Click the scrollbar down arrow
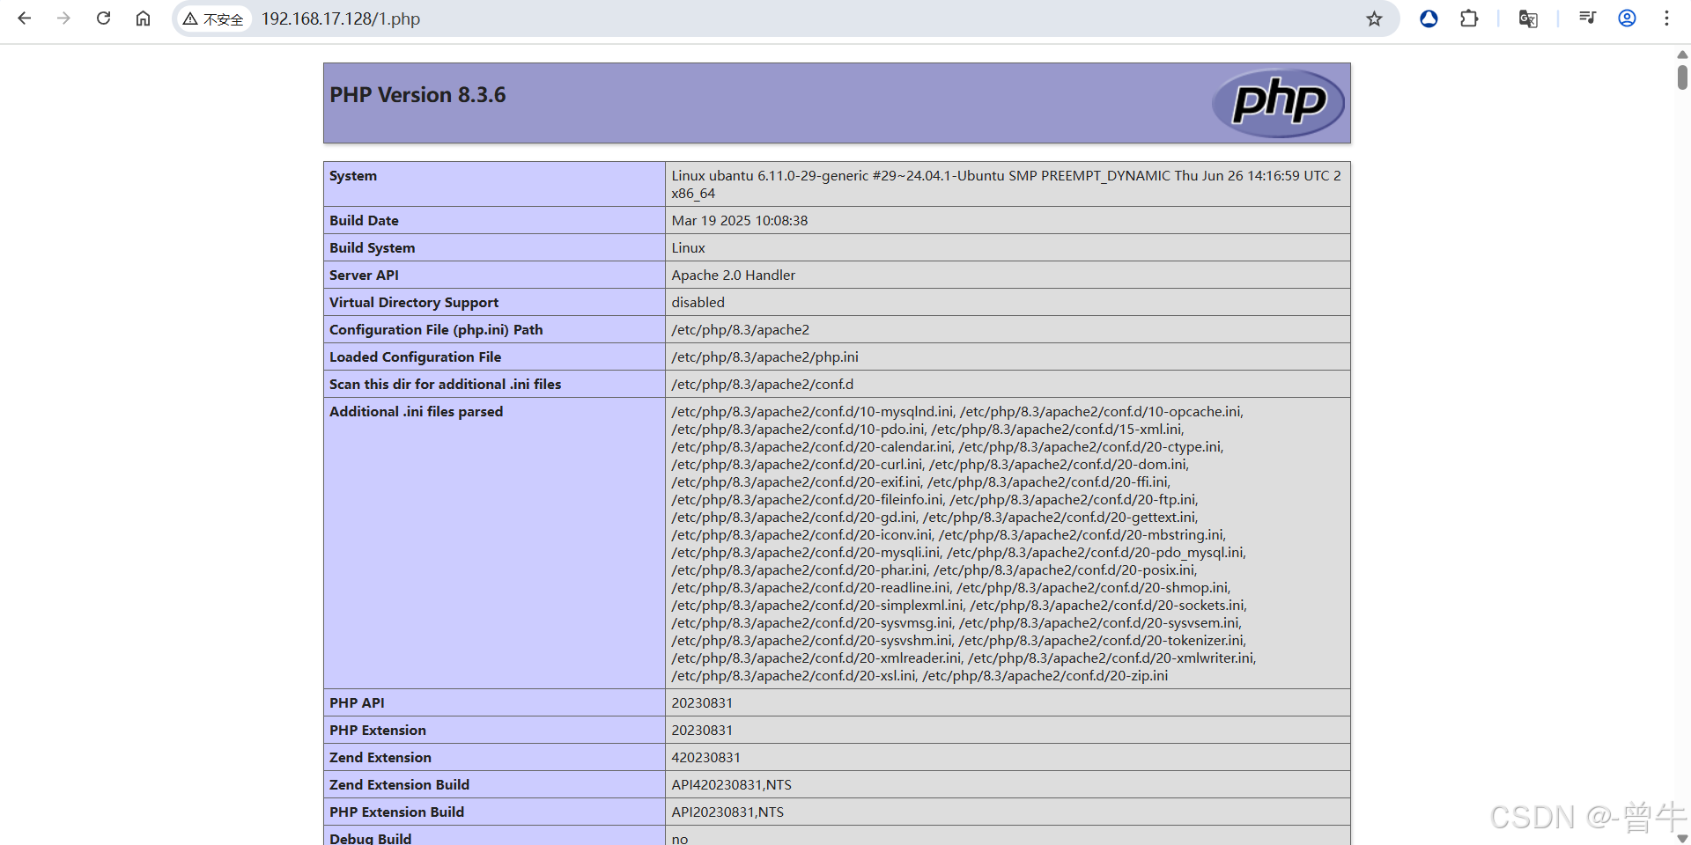Screen dimensions: 1691x845 coord(1682,838)
